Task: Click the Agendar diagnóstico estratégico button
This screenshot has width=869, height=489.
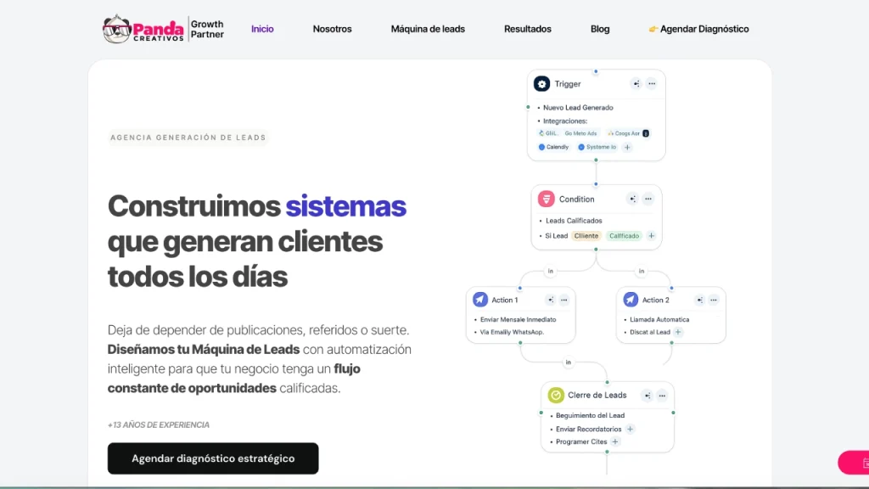Action: click(212, 458)
